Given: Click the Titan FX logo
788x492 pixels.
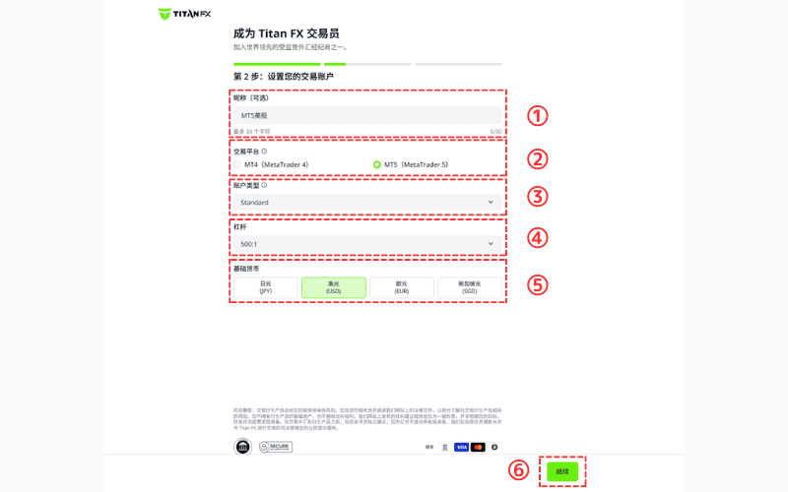Looking at the screenshot, I should 184,14.
